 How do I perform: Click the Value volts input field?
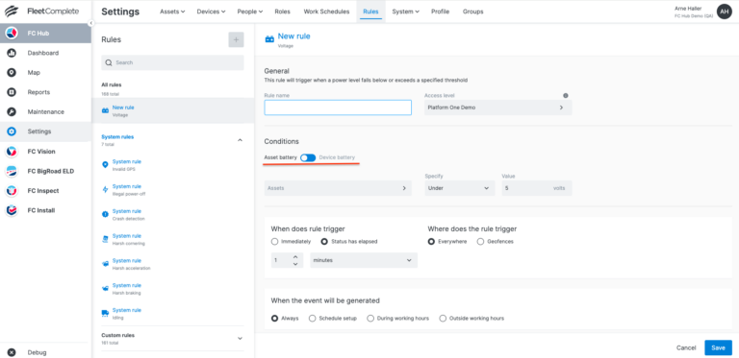[x=537, y=188]
